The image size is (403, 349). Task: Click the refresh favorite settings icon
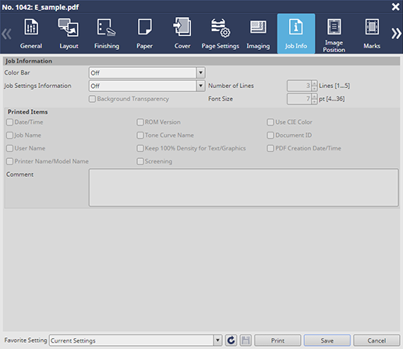pos(231,340)
